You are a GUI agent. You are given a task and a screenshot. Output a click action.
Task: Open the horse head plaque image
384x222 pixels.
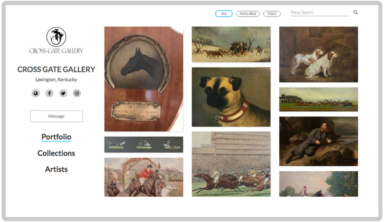pos(144,79)
